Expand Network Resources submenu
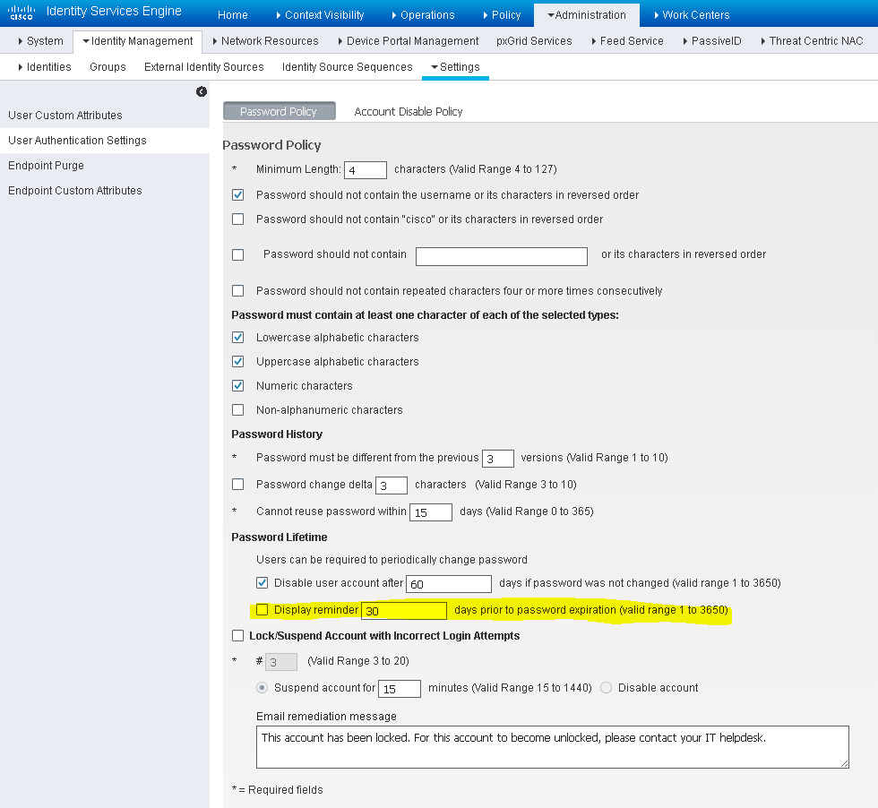 265,41
